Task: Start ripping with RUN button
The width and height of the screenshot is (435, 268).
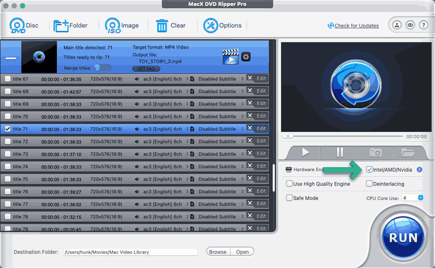Action: pyautogui.click(x=403, y=238)
